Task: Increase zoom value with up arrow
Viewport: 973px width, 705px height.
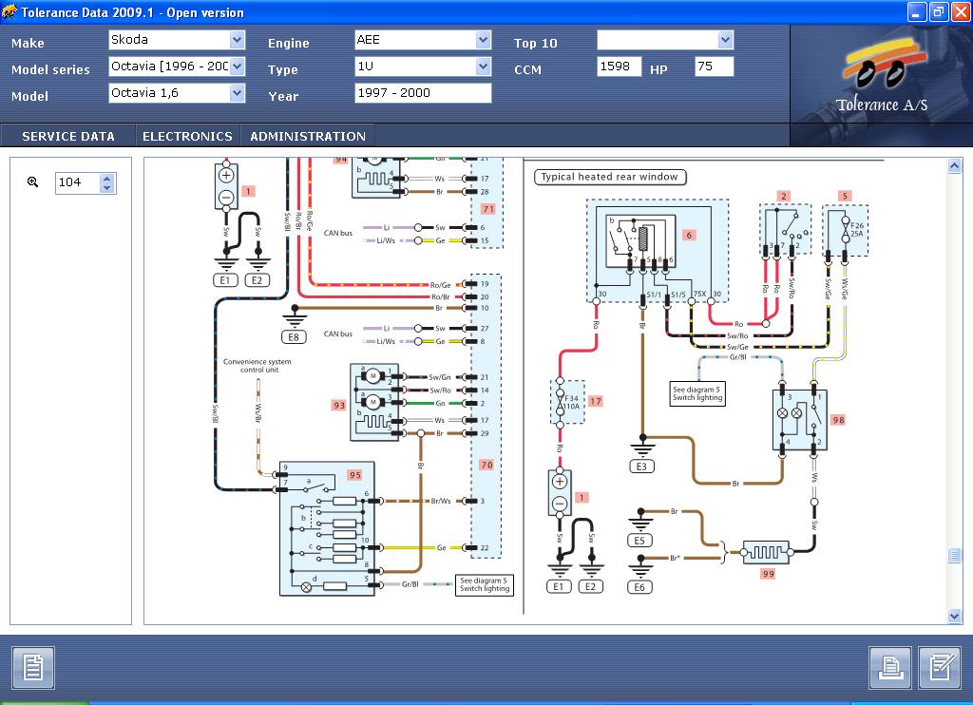Action: pyautogui.click(x=106, y=178)
